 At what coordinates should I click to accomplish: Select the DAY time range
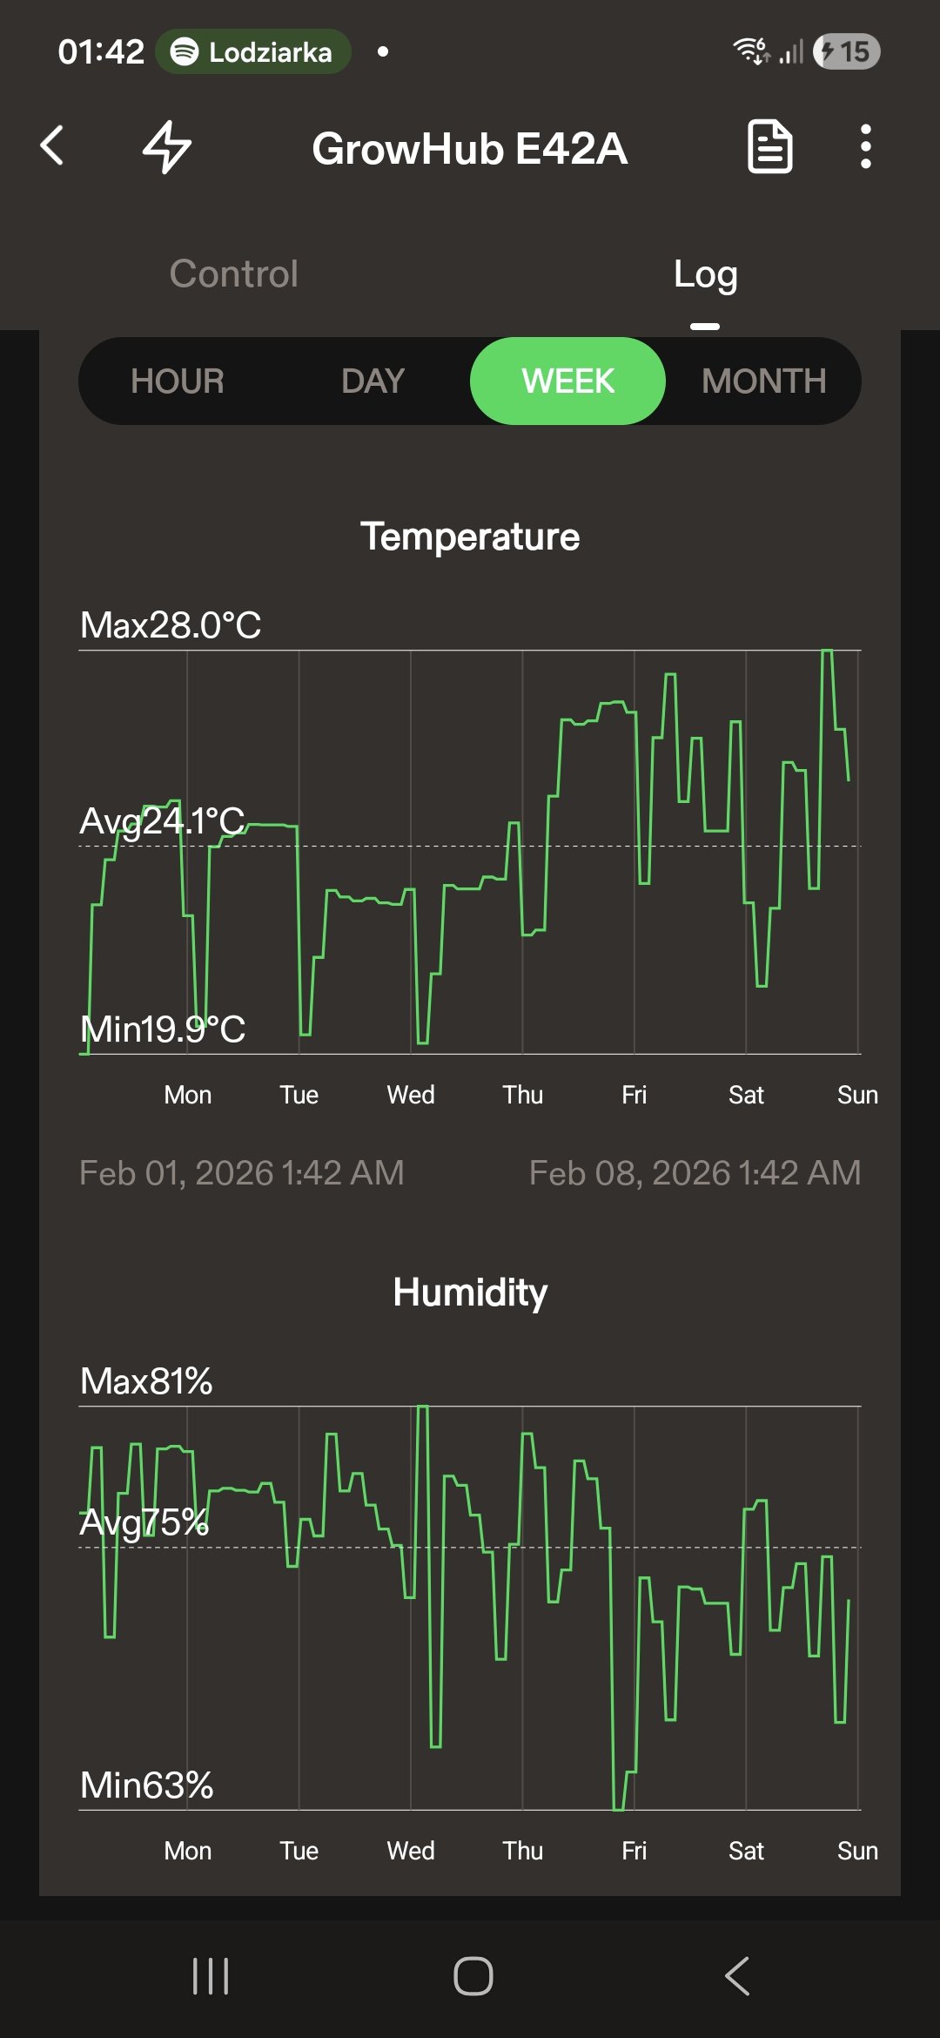pyautogui.click(x=373, y=381)
